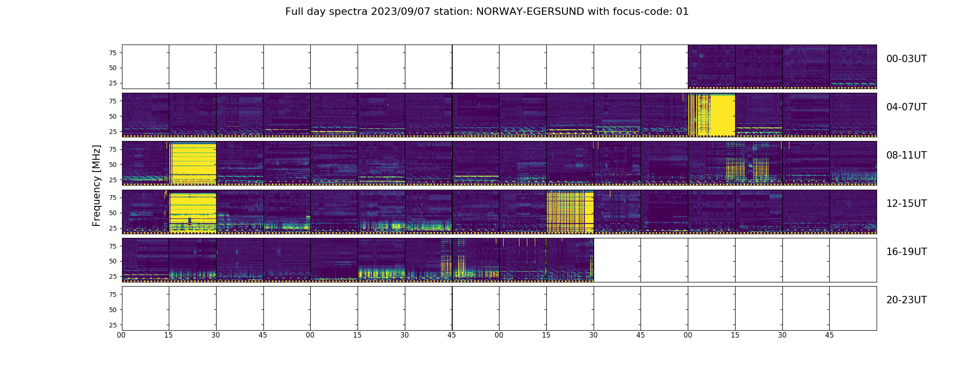The width and height of the screenshot is (974, 371).
Task: Select the first spectrogram panel of the 04-07UT row
Action: coord(145,115)
